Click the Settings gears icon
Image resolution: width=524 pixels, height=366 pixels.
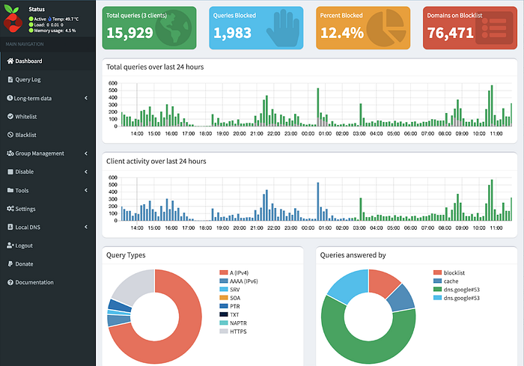coord(10,209)
